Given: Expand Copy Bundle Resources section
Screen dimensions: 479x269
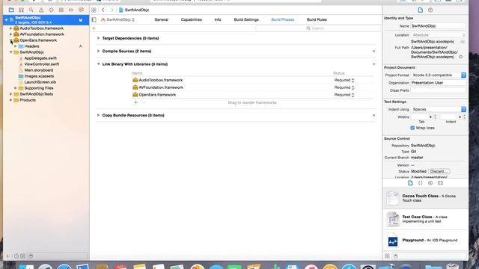Looking at the screenshot, I should [98, 115].
